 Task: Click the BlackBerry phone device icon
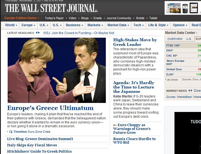point(185,8)
